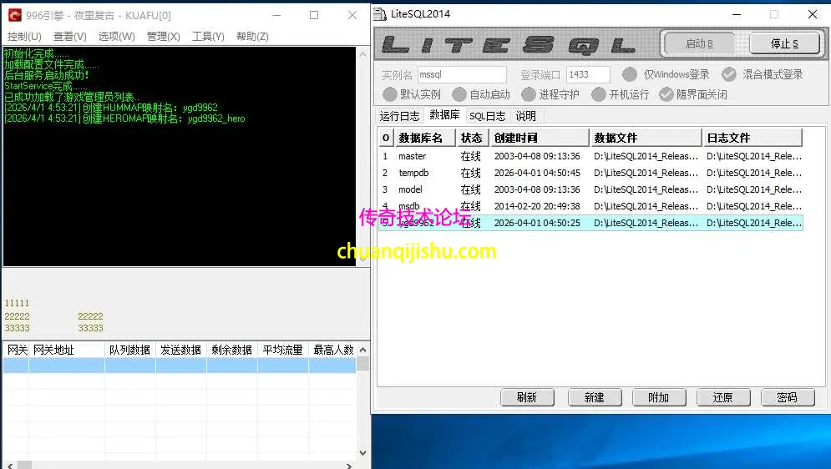Switch to the 运行日志 tab
Viewport: 831px width, 469px height.
click(400, 116)
